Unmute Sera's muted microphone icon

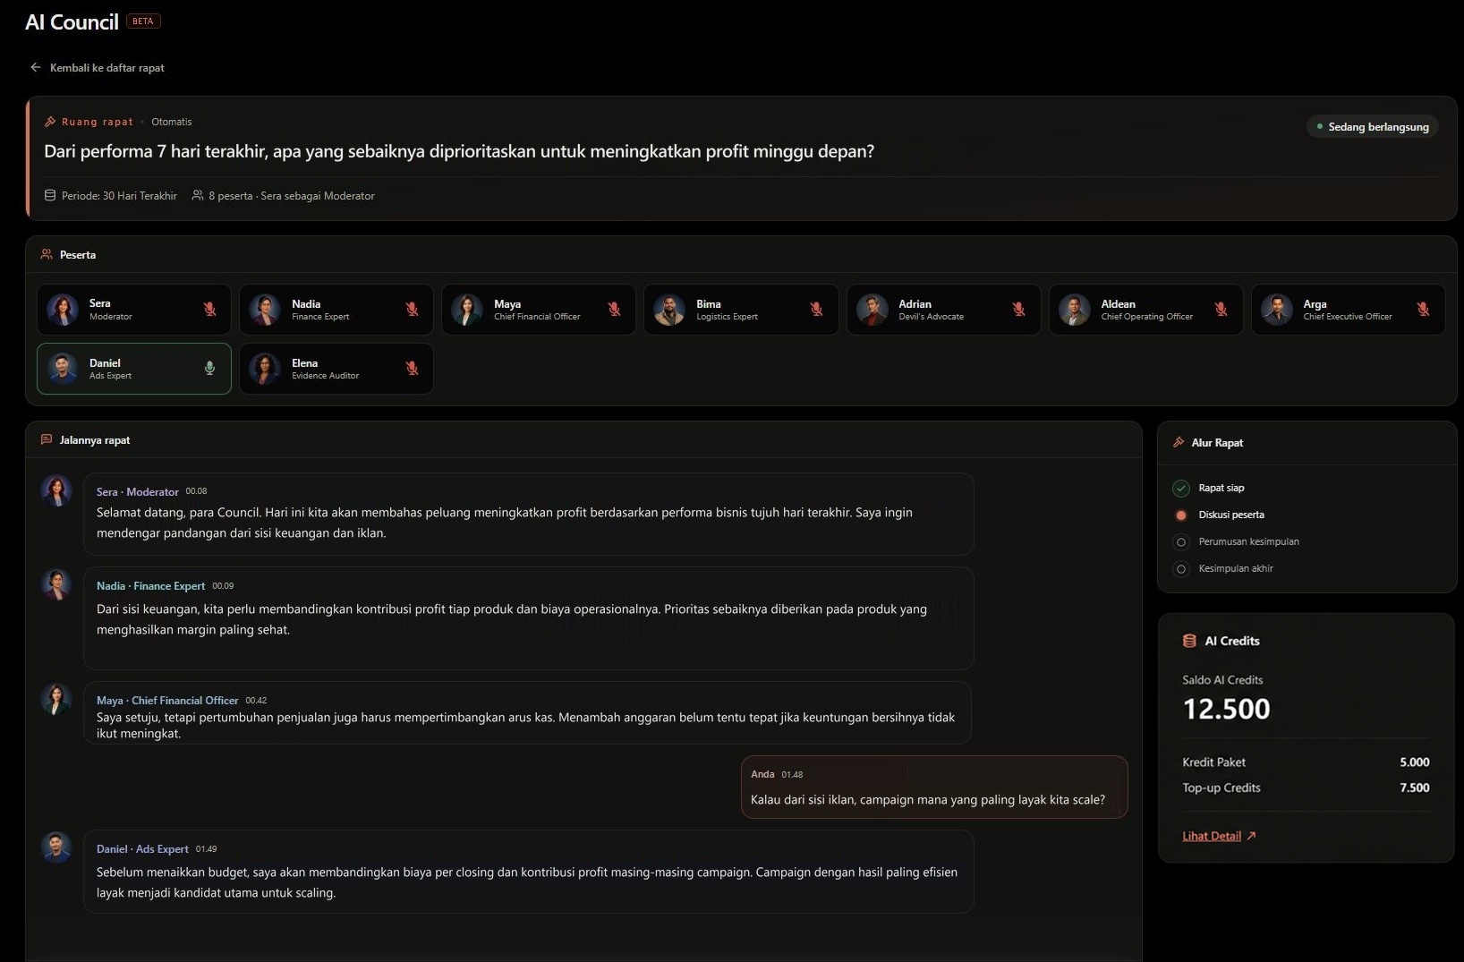(x=209, y=309)
